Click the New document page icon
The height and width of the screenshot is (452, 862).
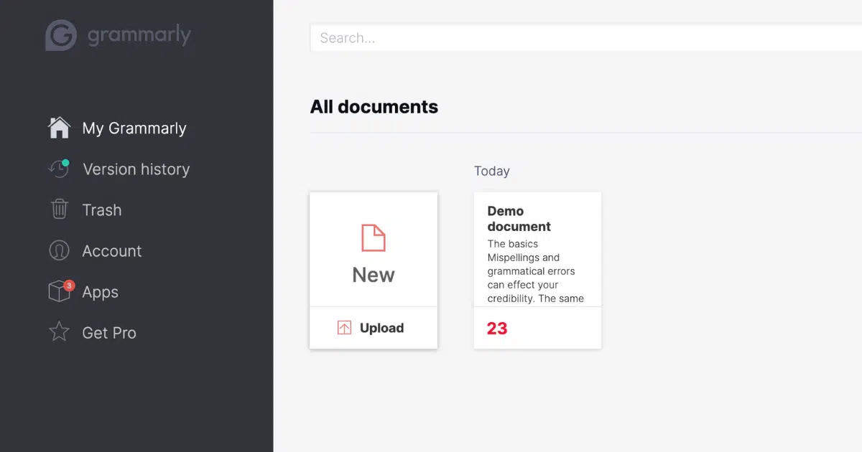point(373,238)
